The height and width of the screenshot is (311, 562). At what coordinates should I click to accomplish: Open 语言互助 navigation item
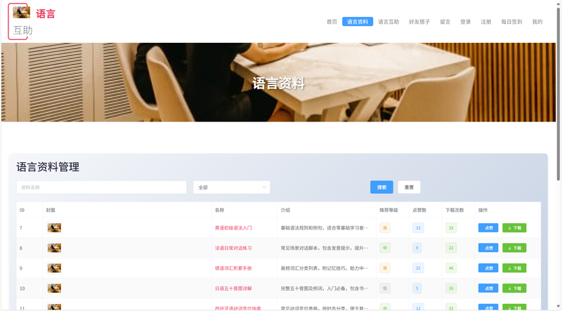click(388, 22)
